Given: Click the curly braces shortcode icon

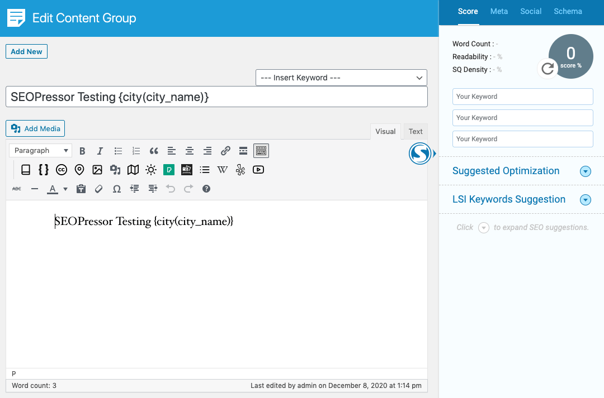Looking at the screenshot, I should (44, 170).
